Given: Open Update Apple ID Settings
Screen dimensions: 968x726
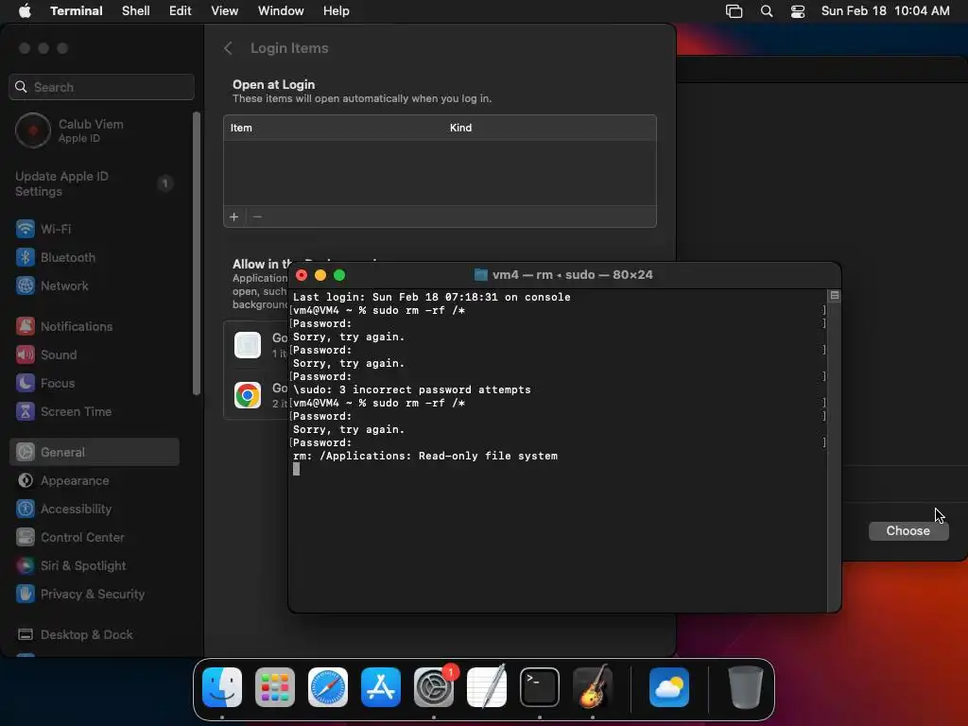Looking at the screenshot, I should [95, 184].
